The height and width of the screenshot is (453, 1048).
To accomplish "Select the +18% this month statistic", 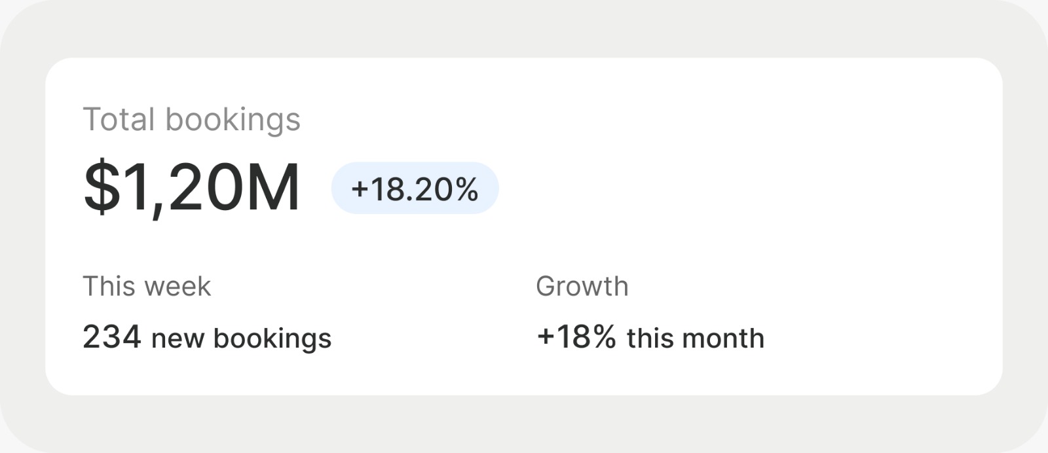I will coord(650,338).
